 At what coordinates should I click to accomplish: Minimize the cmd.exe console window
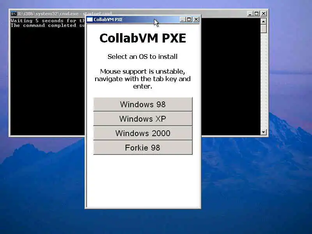click(x=250, y=13)
